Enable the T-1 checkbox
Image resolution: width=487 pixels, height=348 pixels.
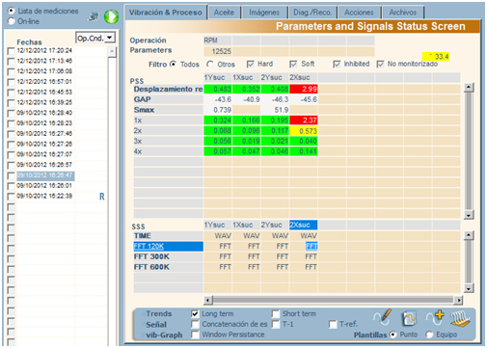276,324
